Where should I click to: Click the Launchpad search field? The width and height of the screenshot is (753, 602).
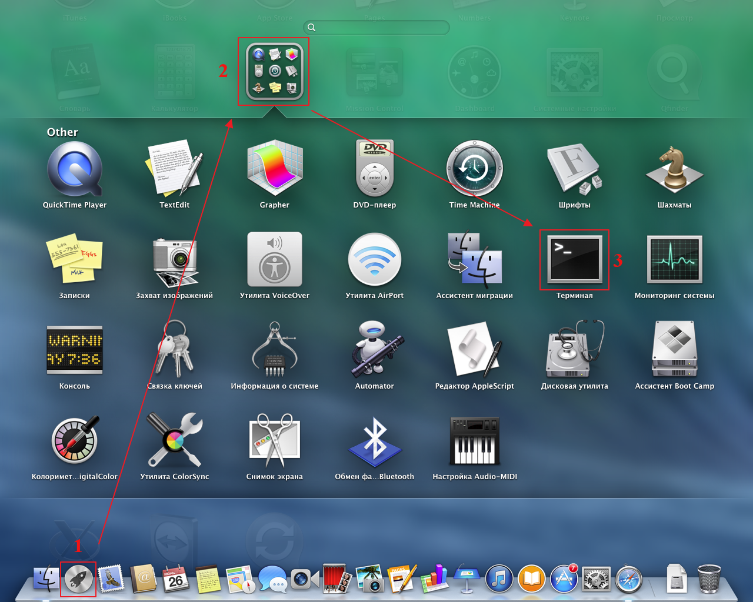376,27
